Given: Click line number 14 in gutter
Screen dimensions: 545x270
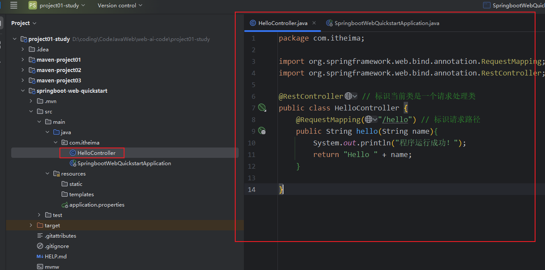Looking at the screenshot, I should tap(252, 189).
